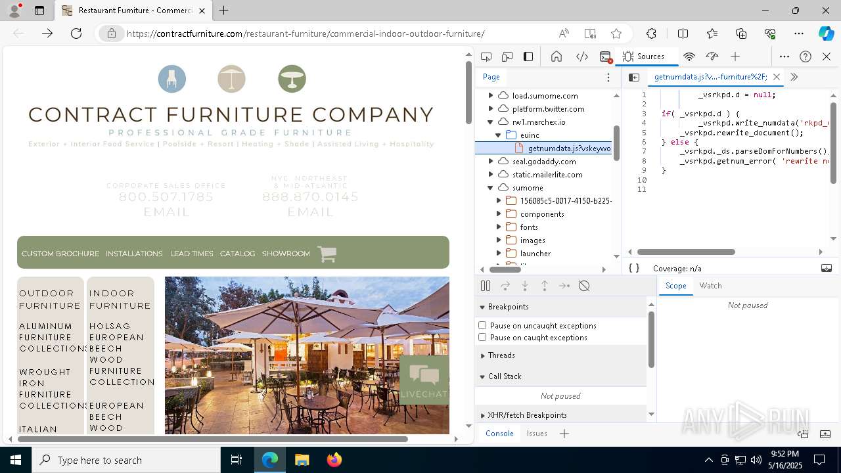This screenshot has height=473, width=841.
Task: Expand platform.twitter.com tree node
Action: click(490, 108)
